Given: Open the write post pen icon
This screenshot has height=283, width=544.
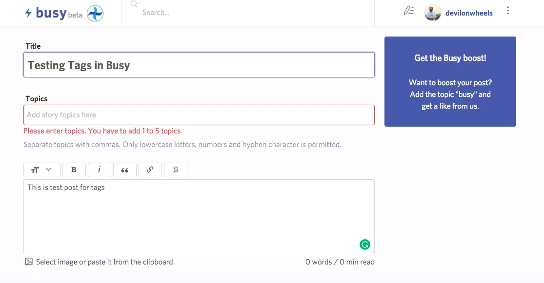Looking at the screenshot, I should pos(409,11).
